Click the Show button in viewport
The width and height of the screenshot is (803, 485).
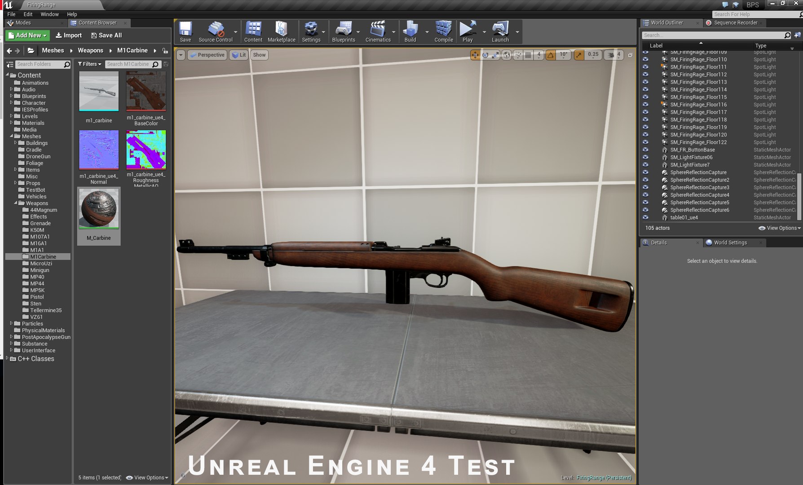[x=259, y=55]
